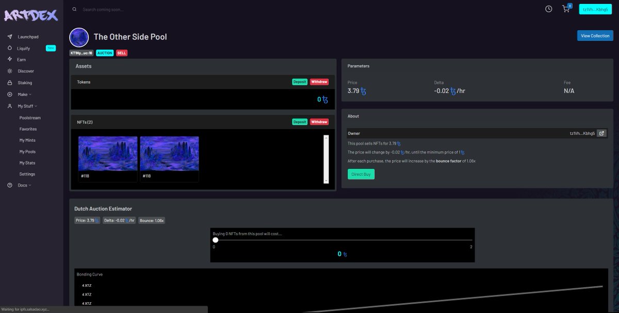Click the contract address badge KT1Ny

point(82,53)
